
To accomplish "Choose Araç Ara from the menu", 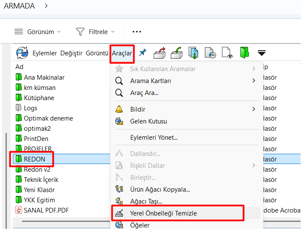I will click(x=144, y=93).
